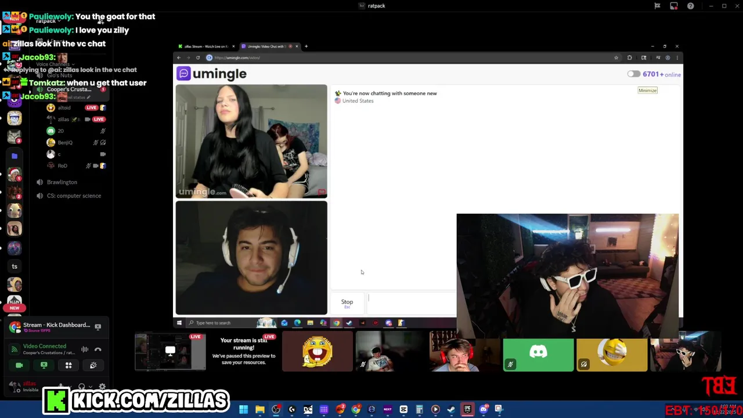Image resolution: width=743 pixels, height=418 pixels.
Task: Select your own webcam feed on Umingle
Action: tap(251, 258)
